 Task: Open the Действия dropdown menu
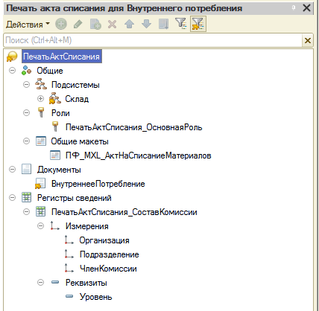[28, 25]
